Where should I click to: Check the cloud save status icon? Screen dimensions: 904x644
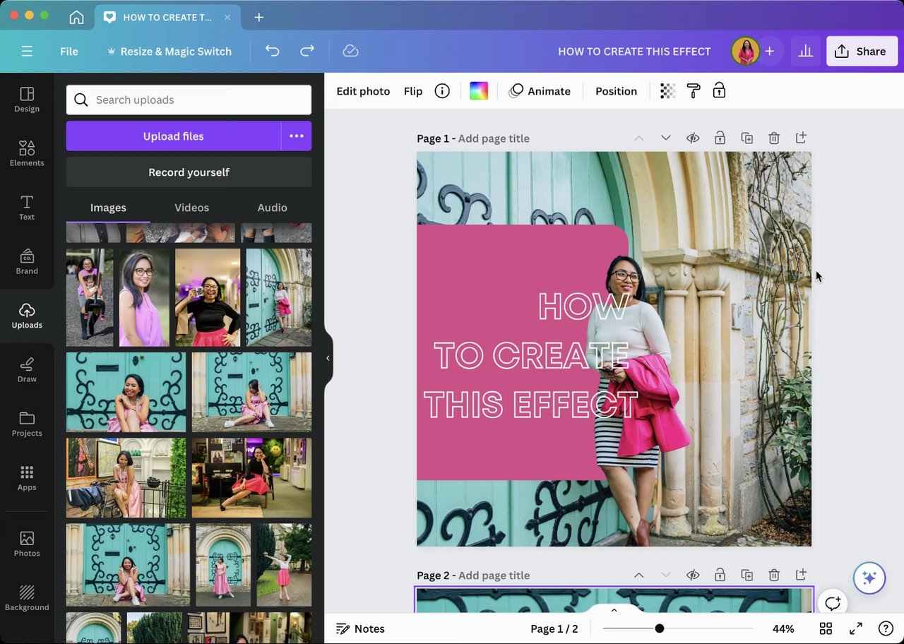point(350,51)
